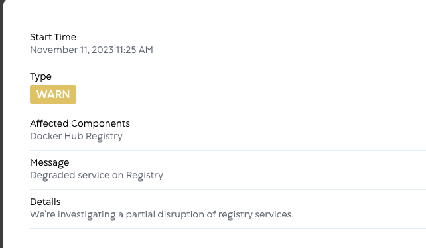Viewport: 426px width, 248px height.
Task: Click the divider line under the WARN badge
Action: pos(228,111)
